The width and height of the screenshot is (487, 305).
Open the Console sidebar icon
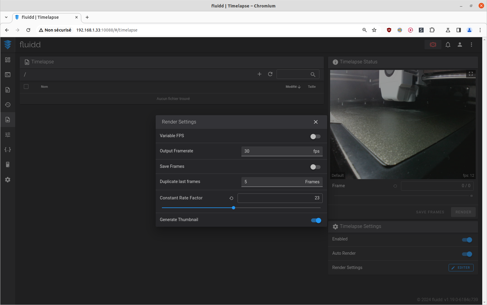pyautogui.click(x=8, y=75)
